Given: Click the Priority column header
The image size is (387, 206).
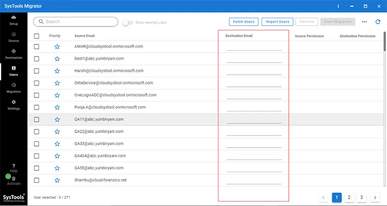Looking at the screenshot, I should pos(55,36).
